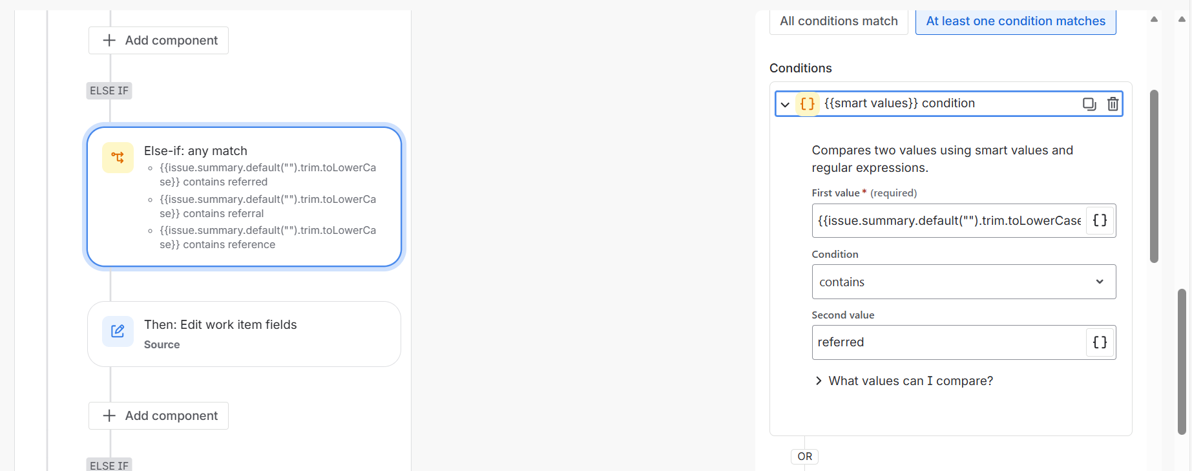The height and width of the screenshot is (471, 1192).
Task: Click the Conditions heading
Action: coord(800,68)
